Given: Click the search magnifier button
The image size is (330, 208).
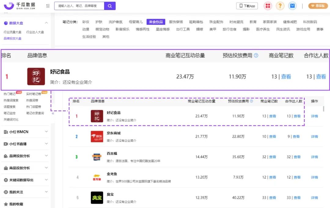Looking at the screenshot, I should 110,6.
